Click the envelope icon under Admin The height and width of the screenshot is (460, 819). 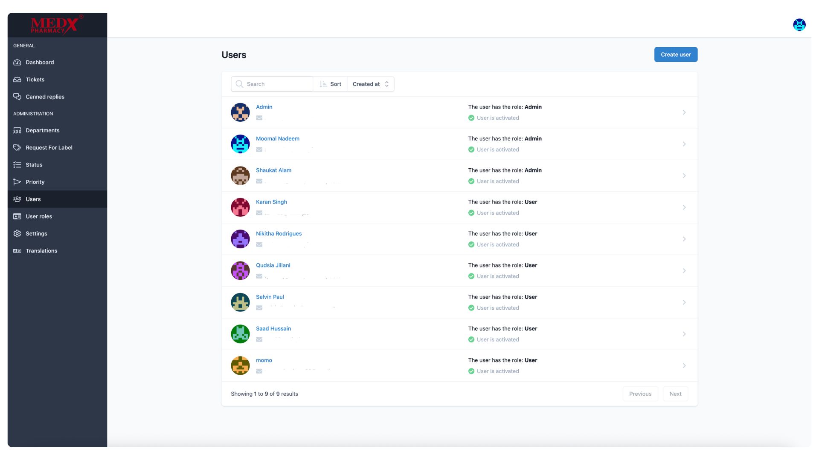tap(259, 118)
